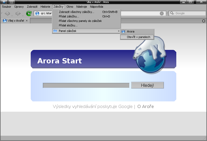
Task: Click the Back navigation arrow
Action: pyautogui.click(x=7, y=13)
